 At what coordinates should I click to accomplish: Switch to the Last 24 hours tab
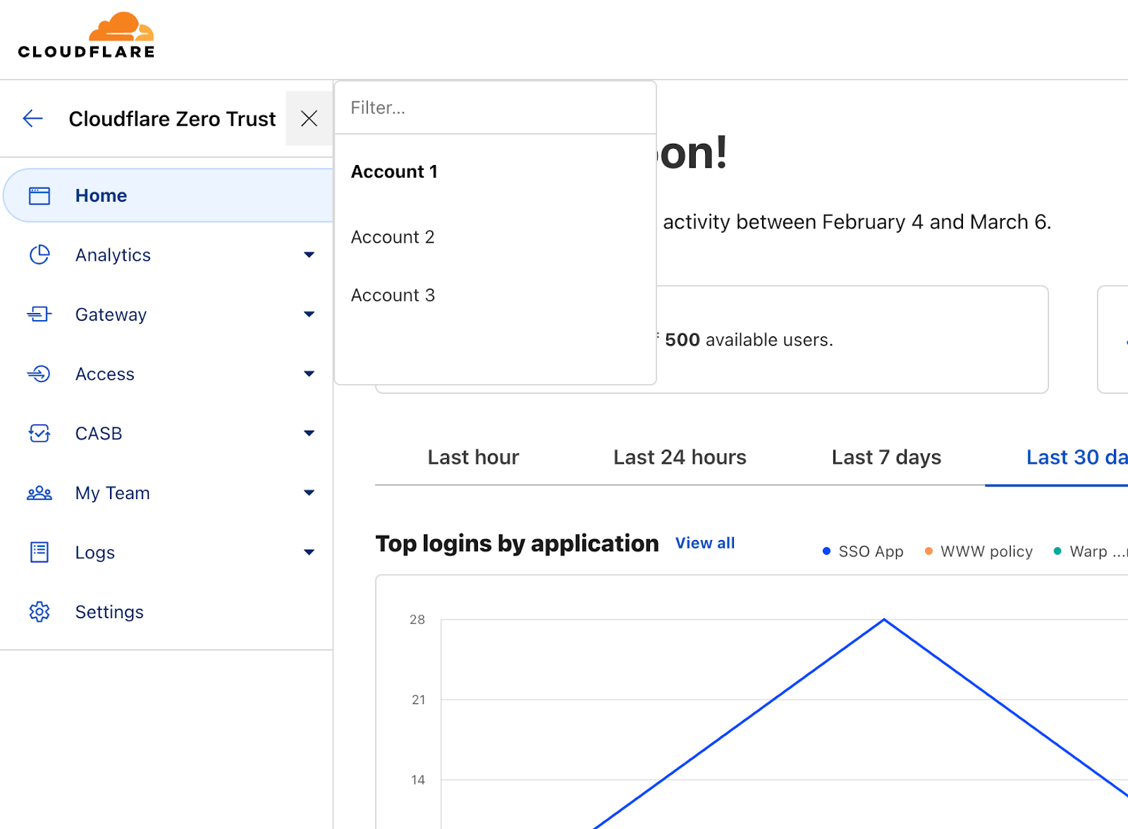pyautogui.click(x=679, y=458)
